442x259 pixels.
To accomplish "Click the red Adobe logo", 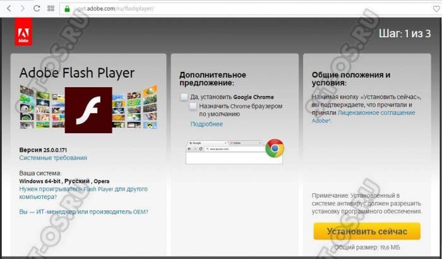I will 22,35.
